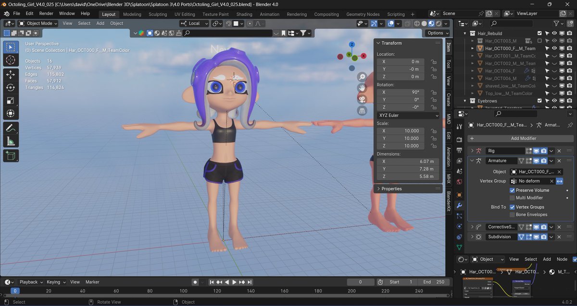577x306 pixels.
Task: Clear the Armature Object field
Action: click(x=559, y=172)
